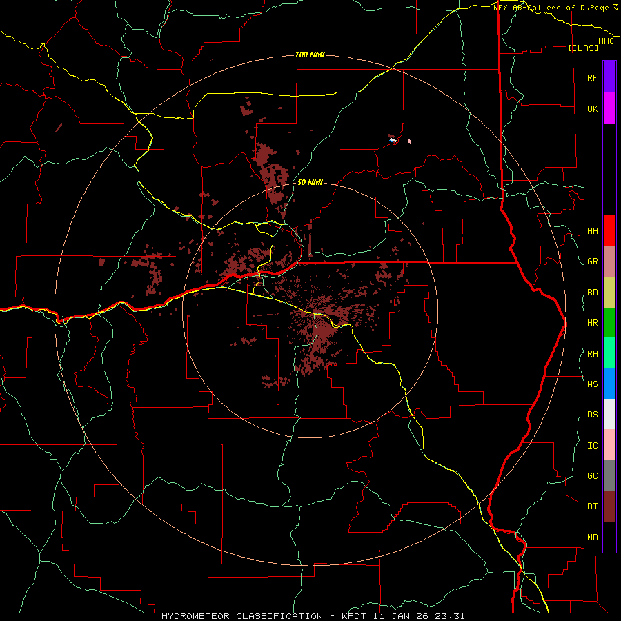
Task: Click the small pink echo beside the blue echo
Action: coord(409,141)
